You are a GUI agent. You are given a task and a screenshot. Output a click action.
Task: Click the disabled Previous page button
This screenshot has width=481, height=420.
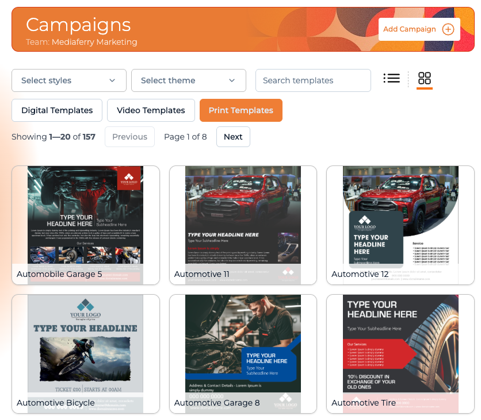pyautogui.click(x=129, y=137)
